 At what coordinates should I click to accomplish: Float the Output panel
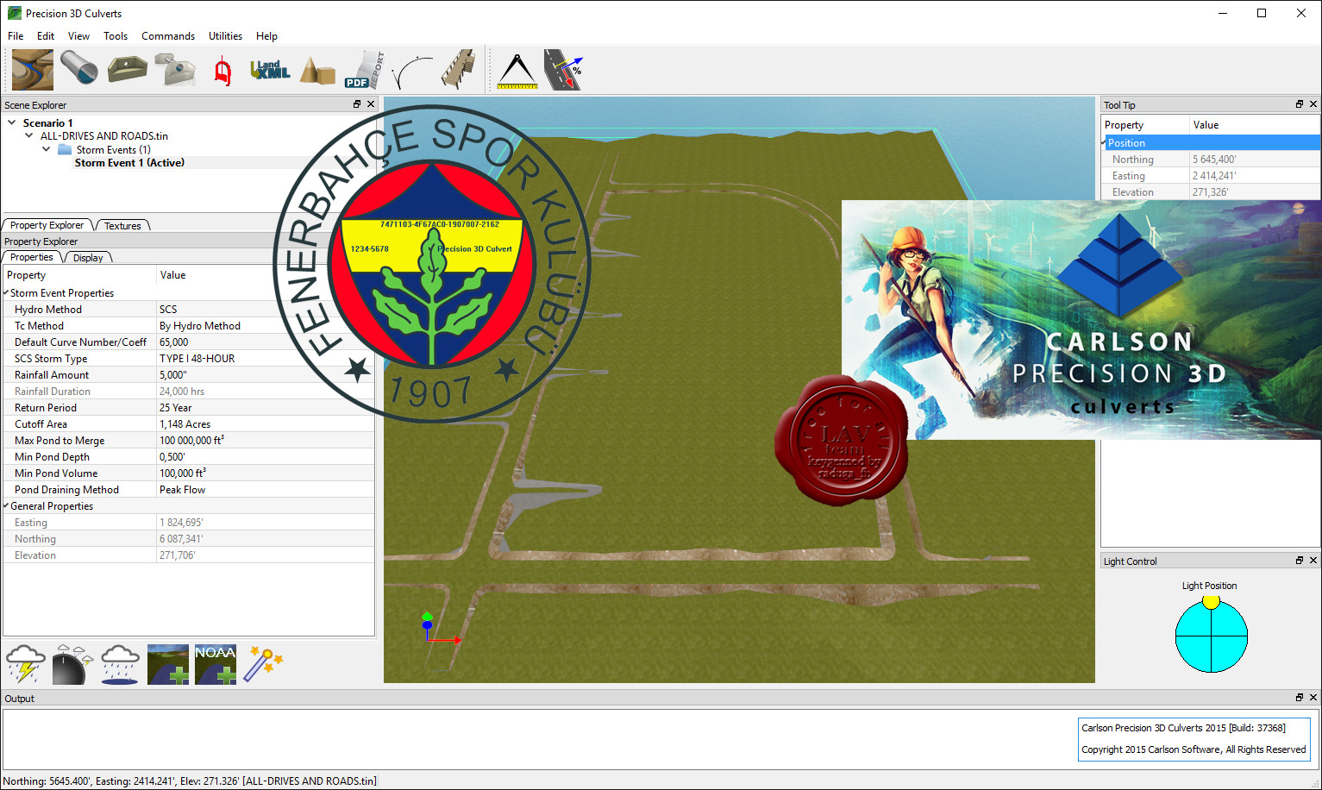point(1300,698)
